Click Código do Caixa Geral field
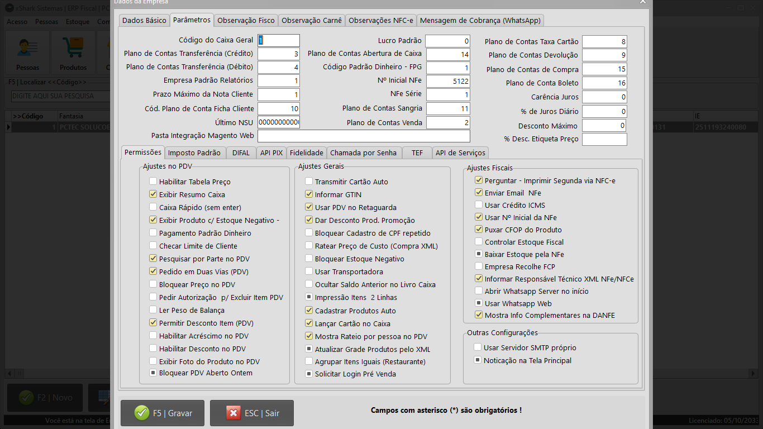This screenshot has height=429, width=763. tap(279, 40)
